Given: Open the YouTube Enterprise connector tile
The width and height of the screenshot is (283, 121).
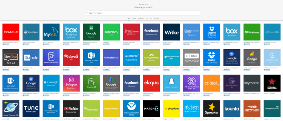Looking at the screenshot, I should coord(71,109).
